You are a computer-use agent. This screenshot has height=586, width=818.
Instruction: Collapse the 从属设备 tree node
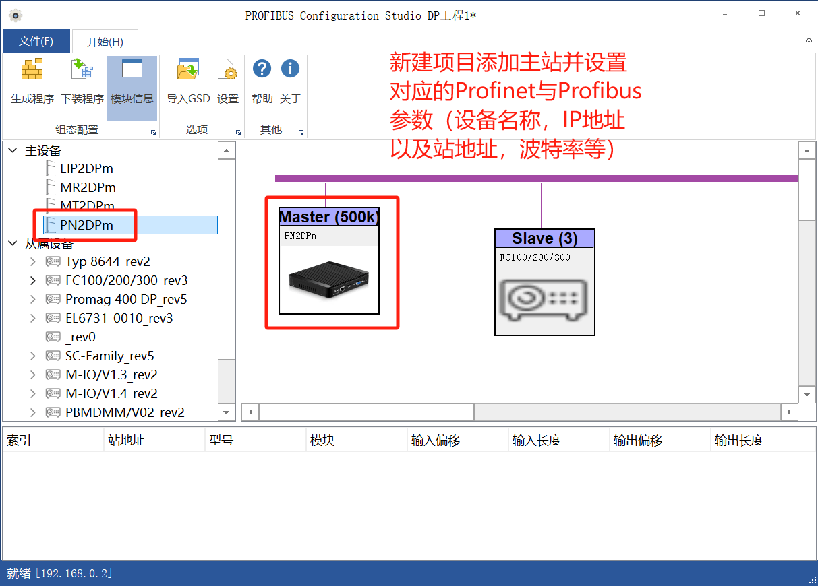click(13, 242)
